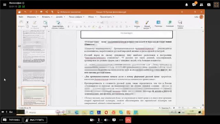220x124 pixels.
Task: Click the font color swatch
Action: click(x=100, y=27)
